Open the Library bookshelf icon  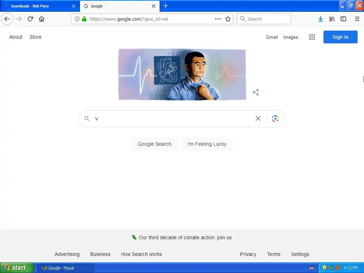click(332, 19)
